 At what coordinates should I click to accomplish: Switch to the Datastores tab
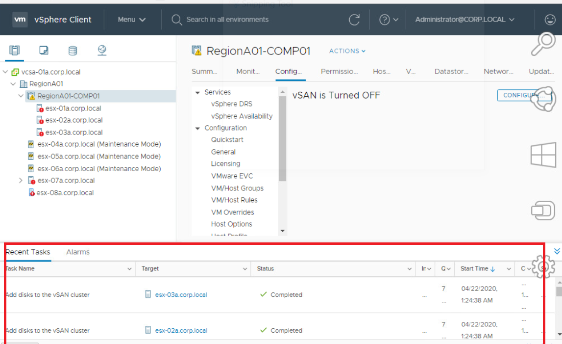tap(451, 72)
